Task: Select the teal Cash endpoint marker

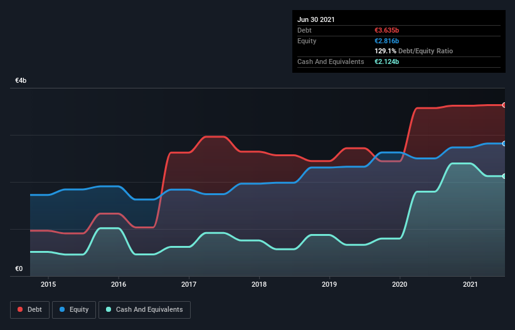Action: pos(504,176)
